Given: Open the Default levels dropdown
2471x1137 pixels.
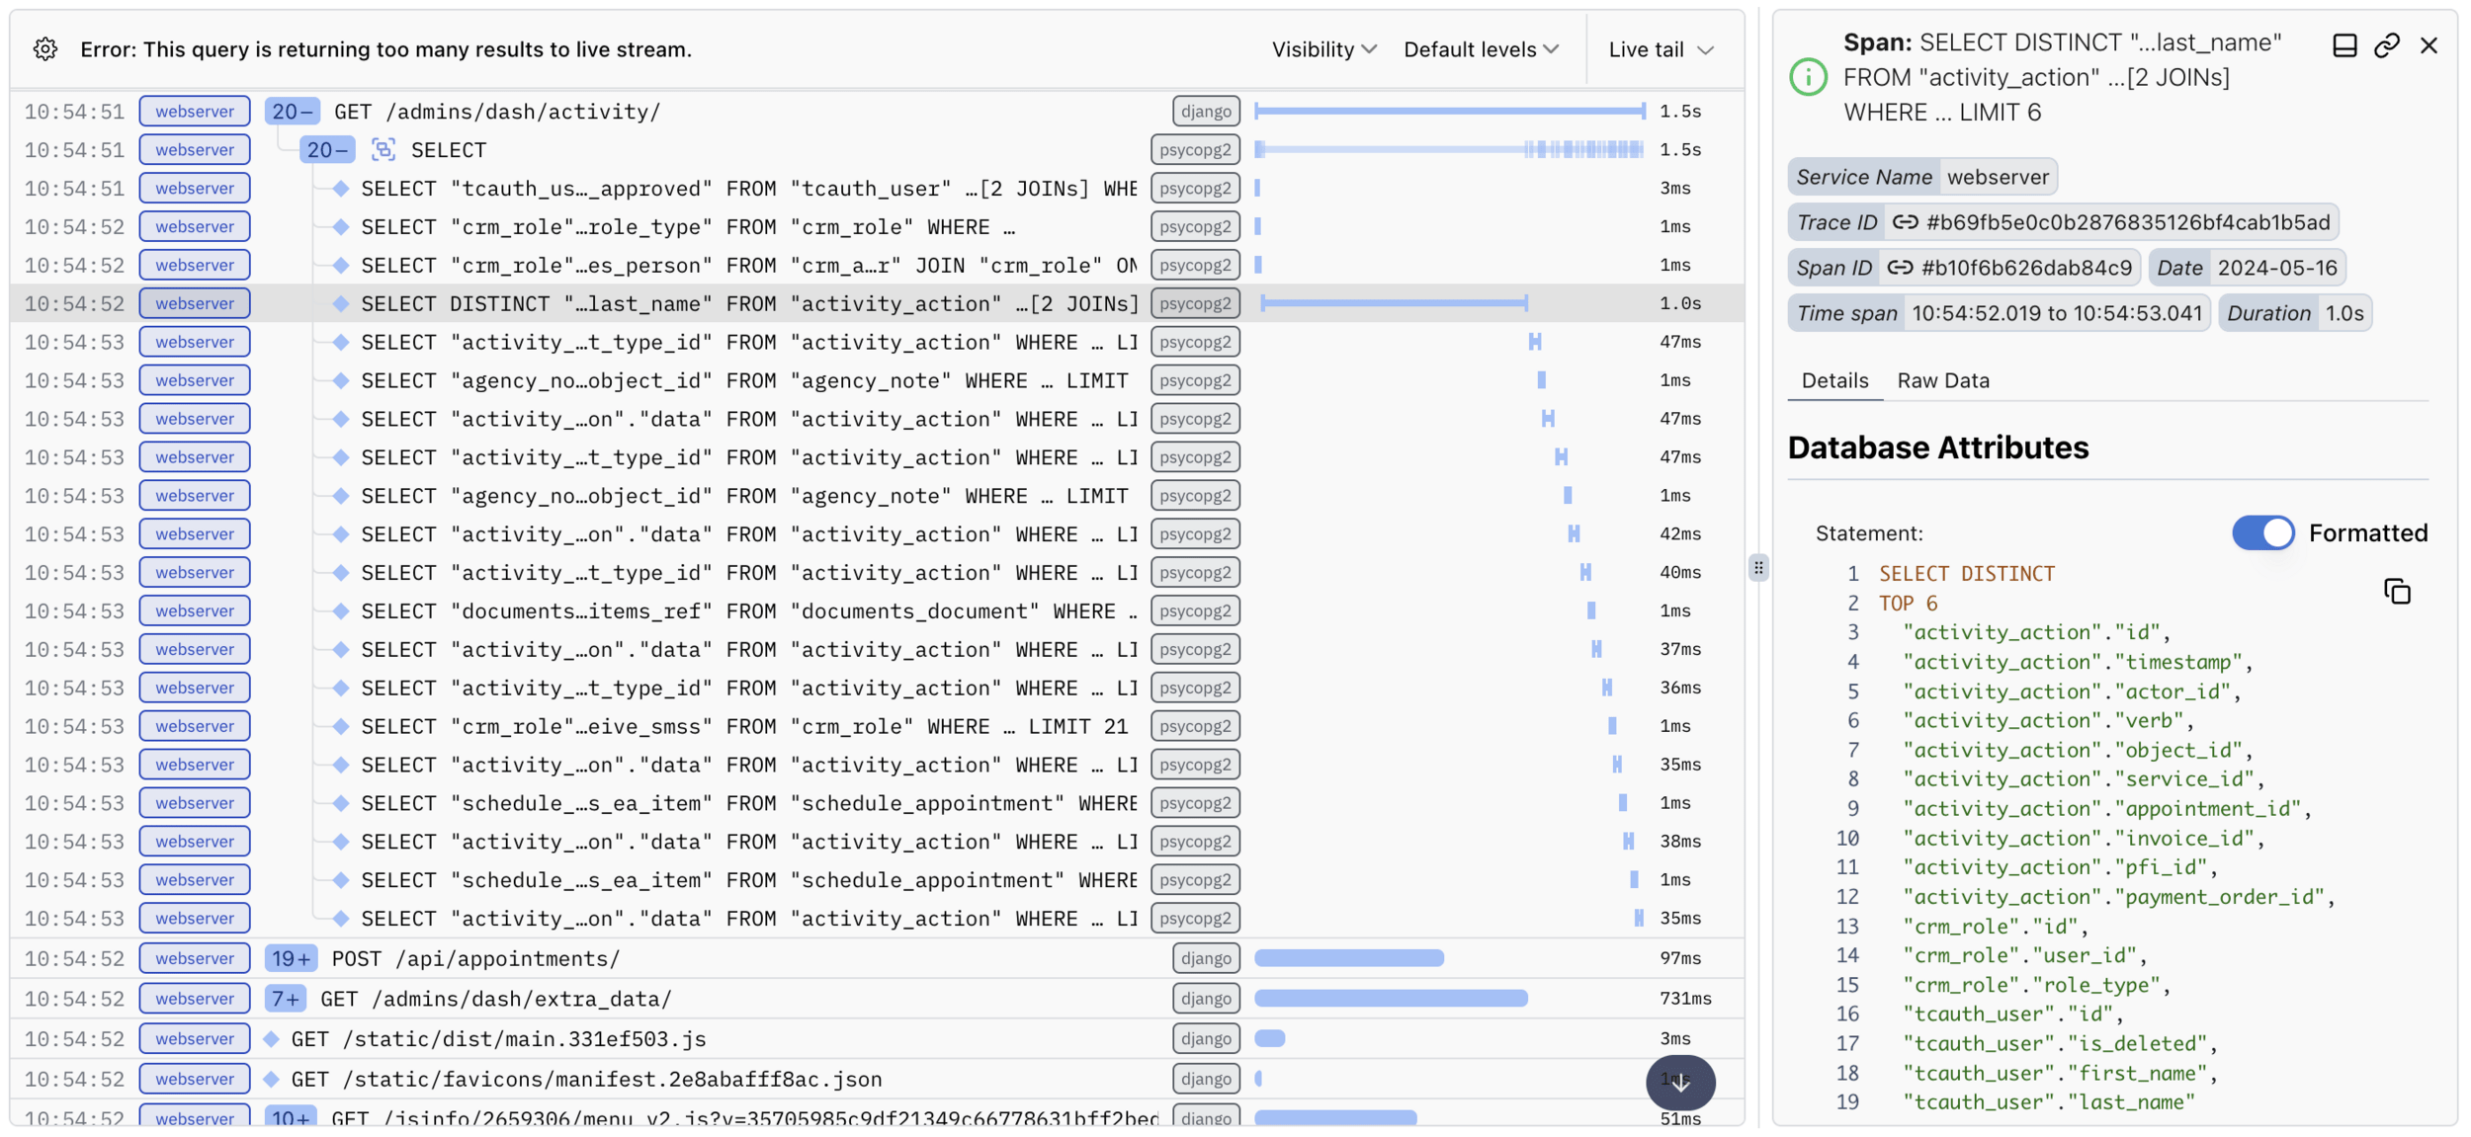Looking at the screenshot, I should 1481,49.
